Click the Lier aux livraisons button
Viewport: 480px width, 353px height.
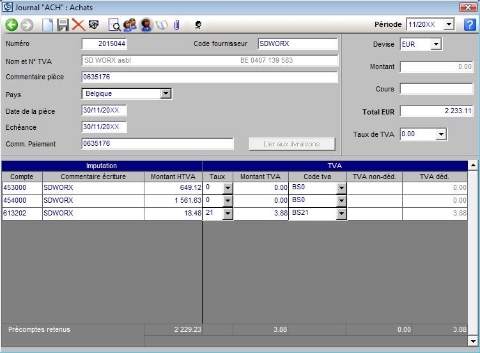pyautogui.click(x=291, y=144)
